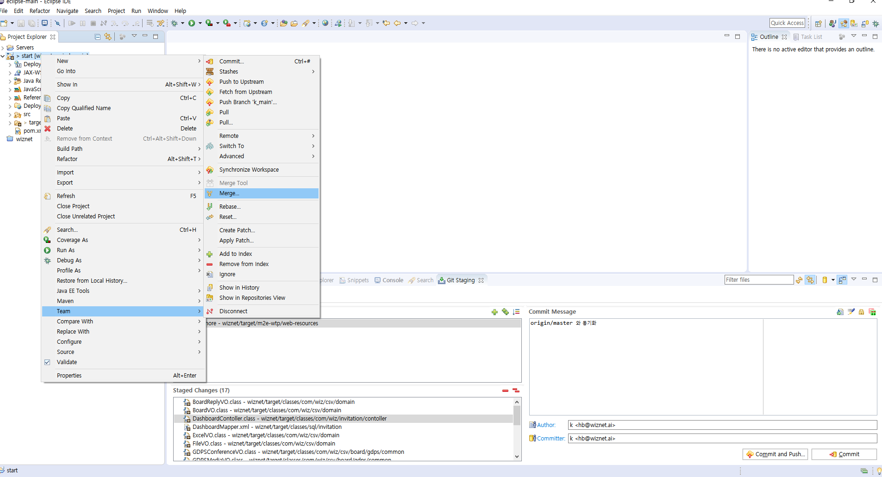Toggle the Sign commit lock icon

pyautogui.click(x=861, y=312)
